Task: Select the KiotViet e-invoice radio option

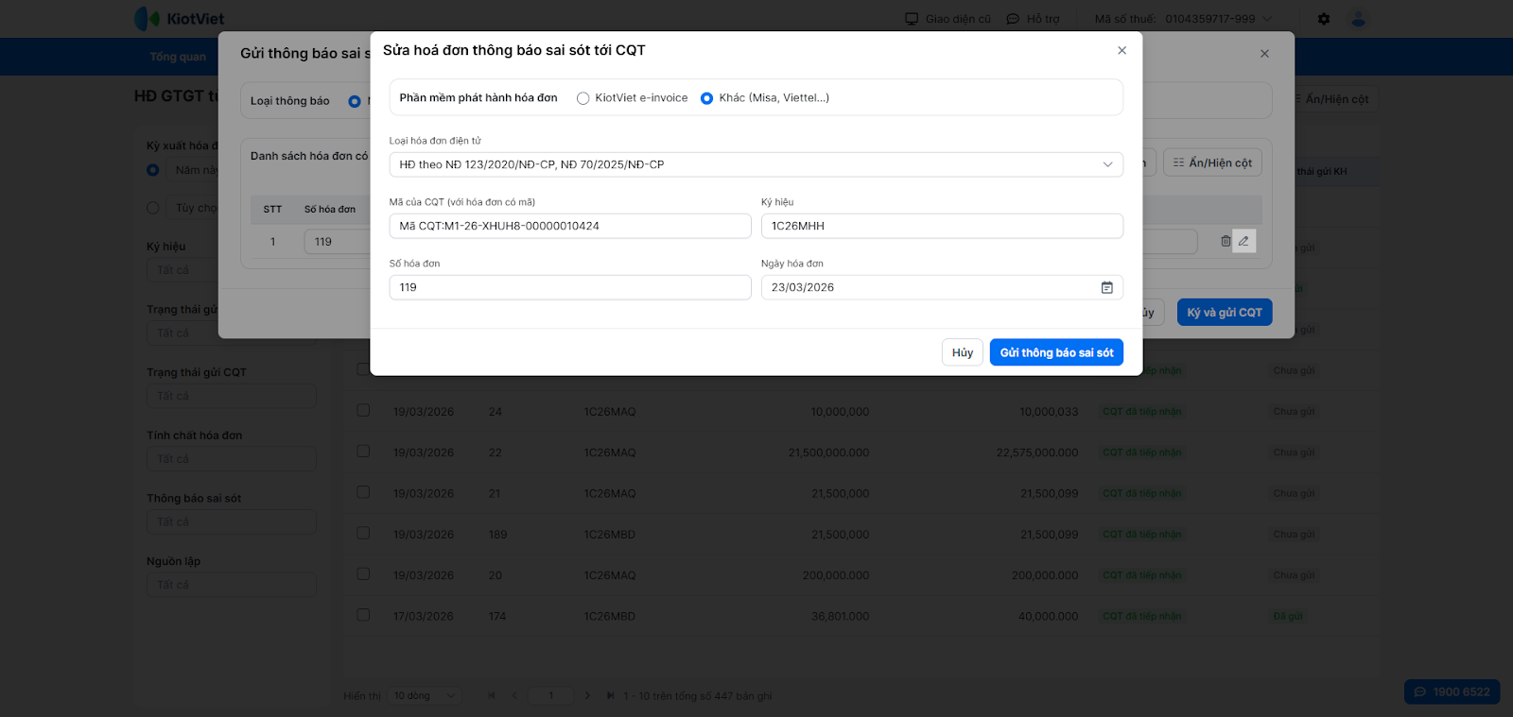Action: tap(583, 98)
